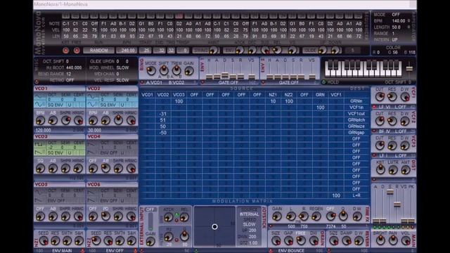Image resolution: width=450 pixels, height=253 pixels.
Task: Toggle the keyboard HOLD light
Action: point(324,82)
